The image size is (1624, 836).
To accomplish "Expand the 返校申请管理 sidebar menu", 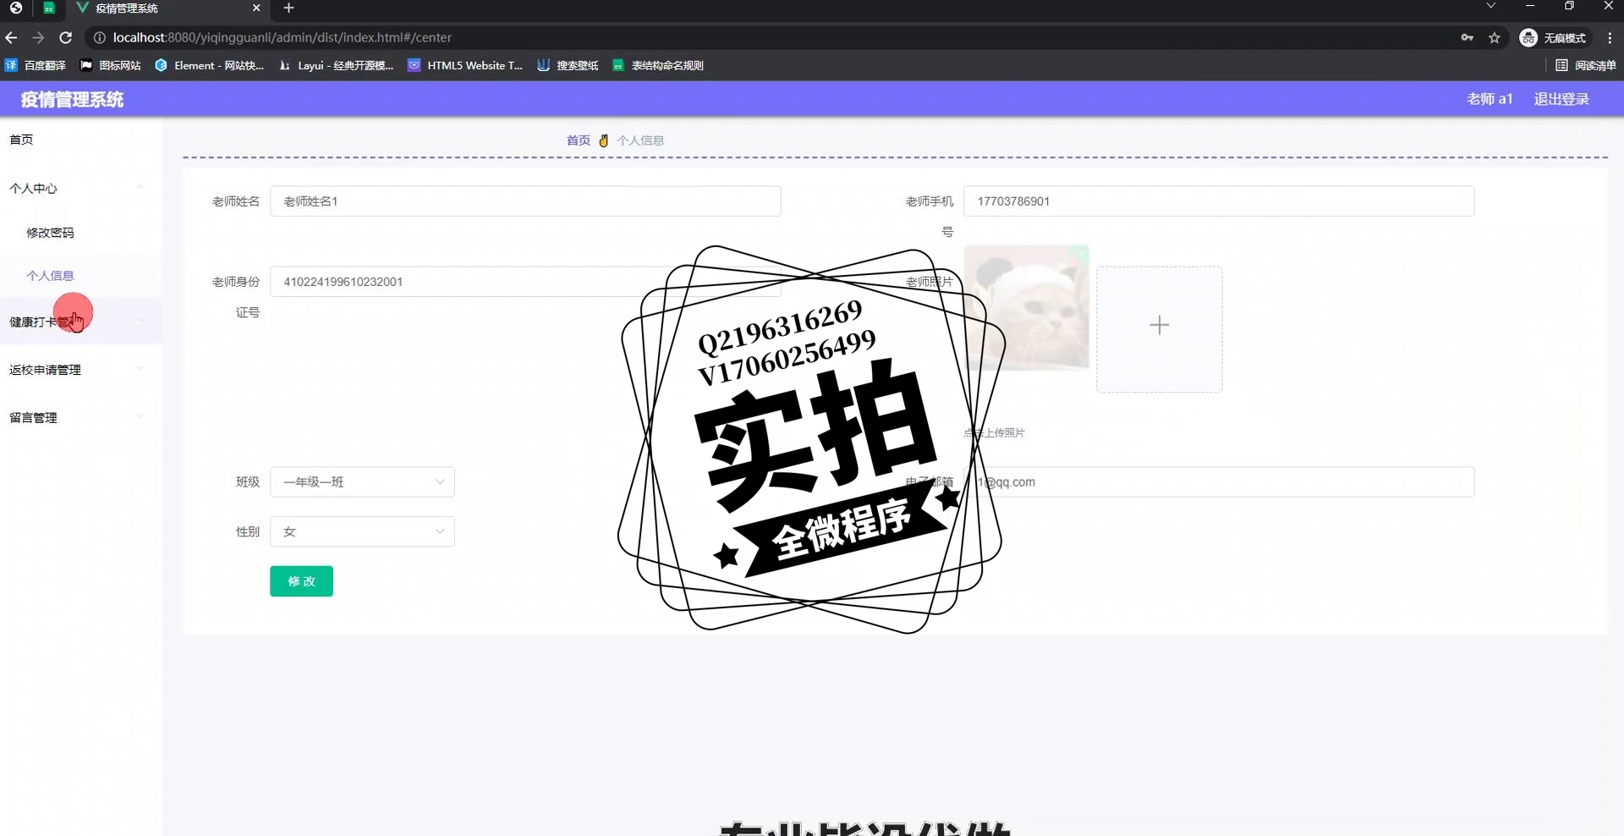I will pyautogui.click(x=81, y=370).
